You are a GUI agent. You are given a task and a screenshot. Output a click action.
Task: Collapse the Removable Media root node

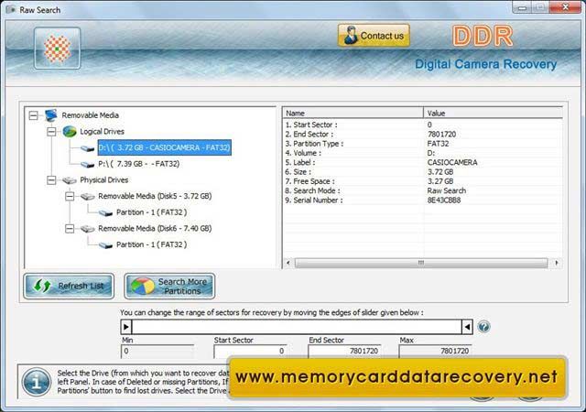pos(33,115)
